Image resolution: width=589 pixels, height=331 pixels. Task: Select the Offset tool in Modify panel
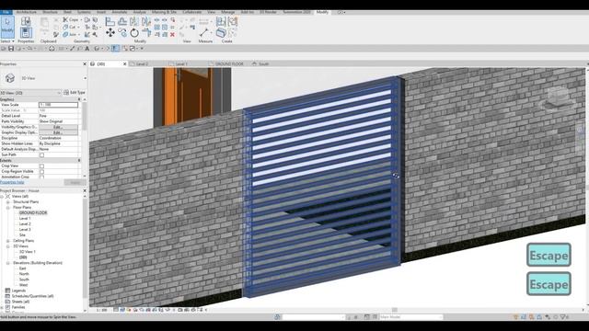[122, 21]
